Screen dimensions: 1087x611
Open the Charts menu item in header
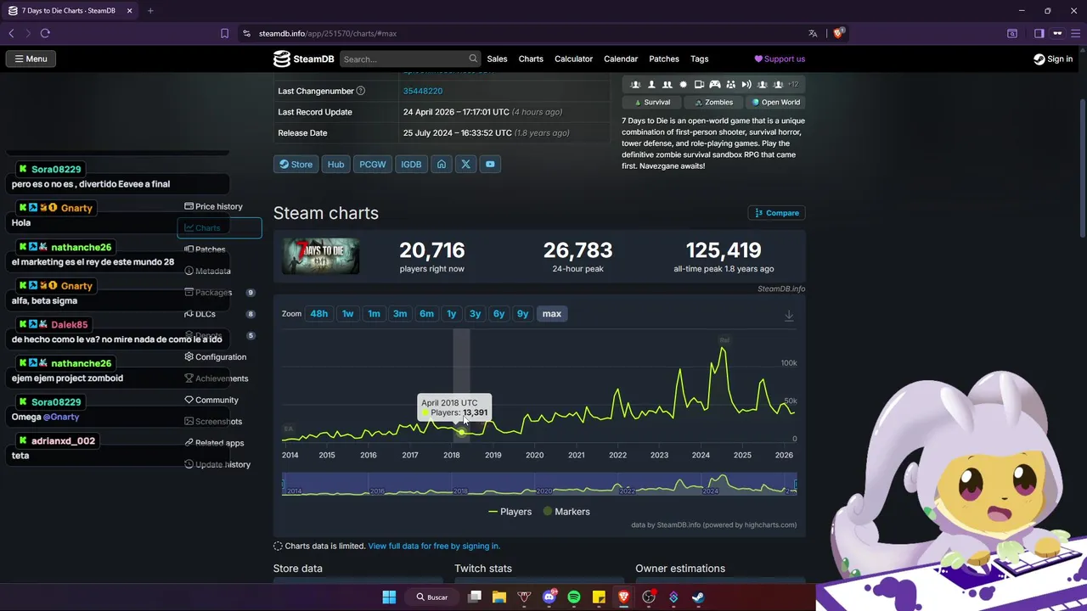pos(531,59)
